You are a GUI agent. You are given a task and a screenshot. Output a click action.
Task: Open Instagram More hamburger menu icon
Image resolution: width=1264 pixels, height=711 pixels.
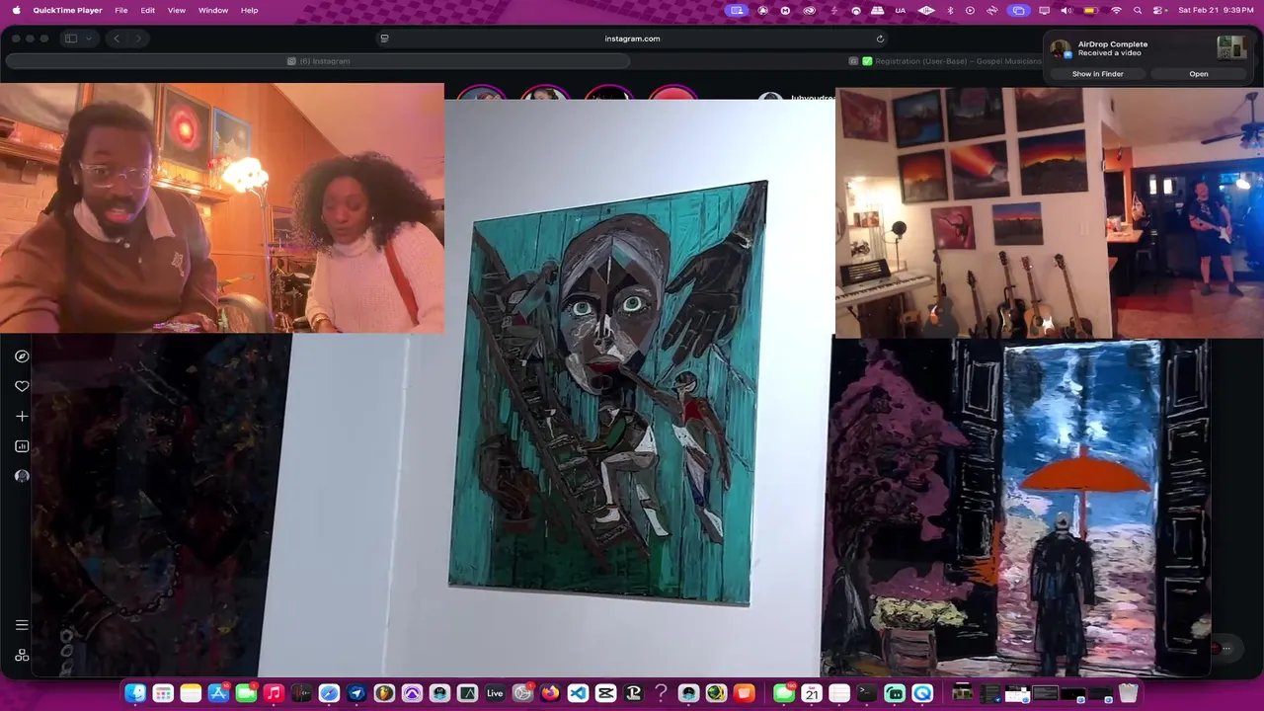[x=22, y=625]
